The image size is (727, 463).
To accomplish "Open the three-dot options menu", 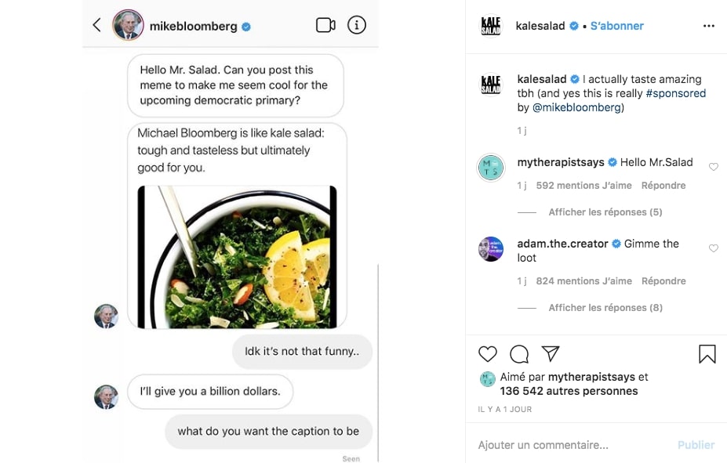I will click(708, 25).
